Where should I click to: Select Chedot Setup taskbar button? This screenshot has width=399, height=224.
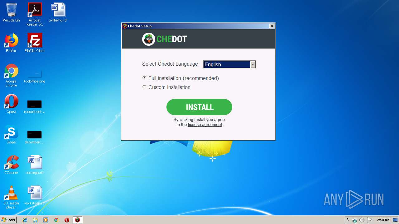point(78,220)
